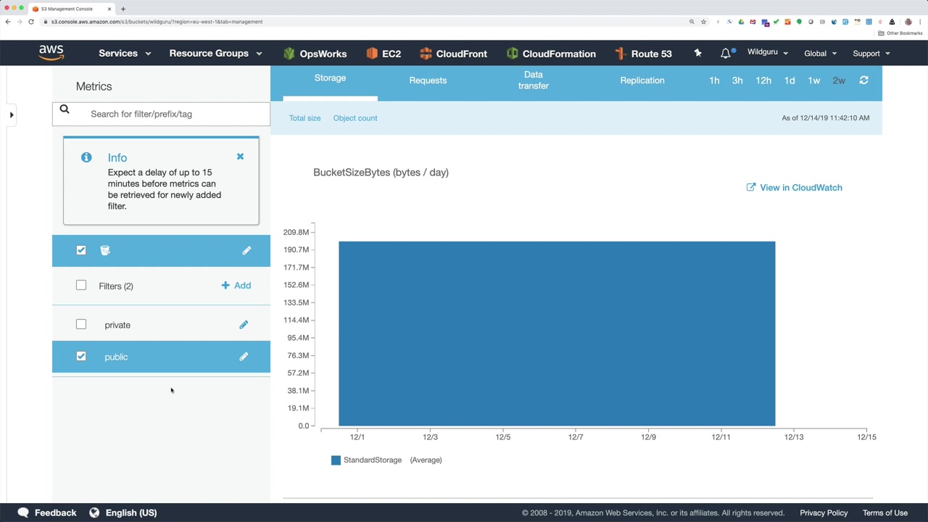Switch to the Replication tab
The width and height of the screenshot is (928, 522).
pos(642,80)
